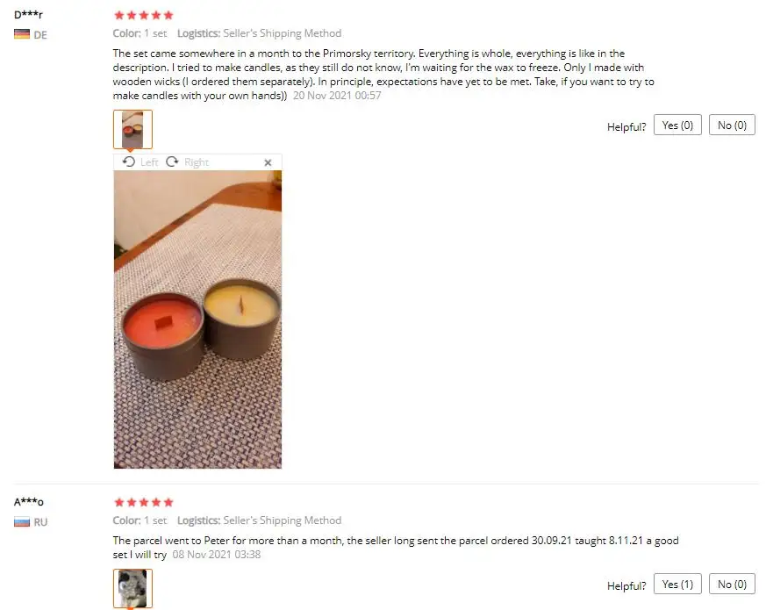Click reviewer name A***o
Image resolution: width=766 pixels, height=610 pixels.
point(29,502)
